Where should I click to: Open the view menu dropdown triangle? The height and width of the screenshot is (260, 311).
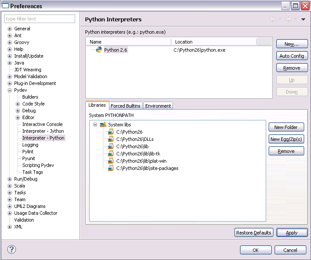pyautogui.click(x=303, y=19)
